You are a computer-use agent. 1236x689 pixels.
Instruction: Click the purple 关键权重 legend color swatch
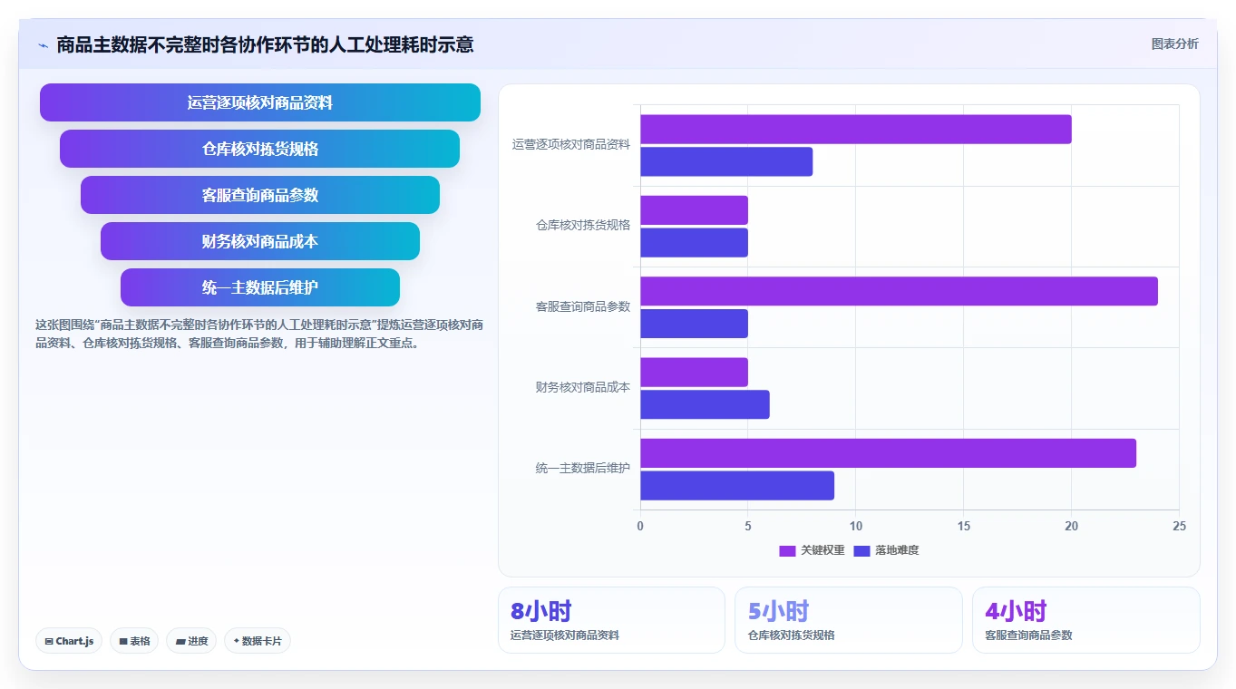787,551
